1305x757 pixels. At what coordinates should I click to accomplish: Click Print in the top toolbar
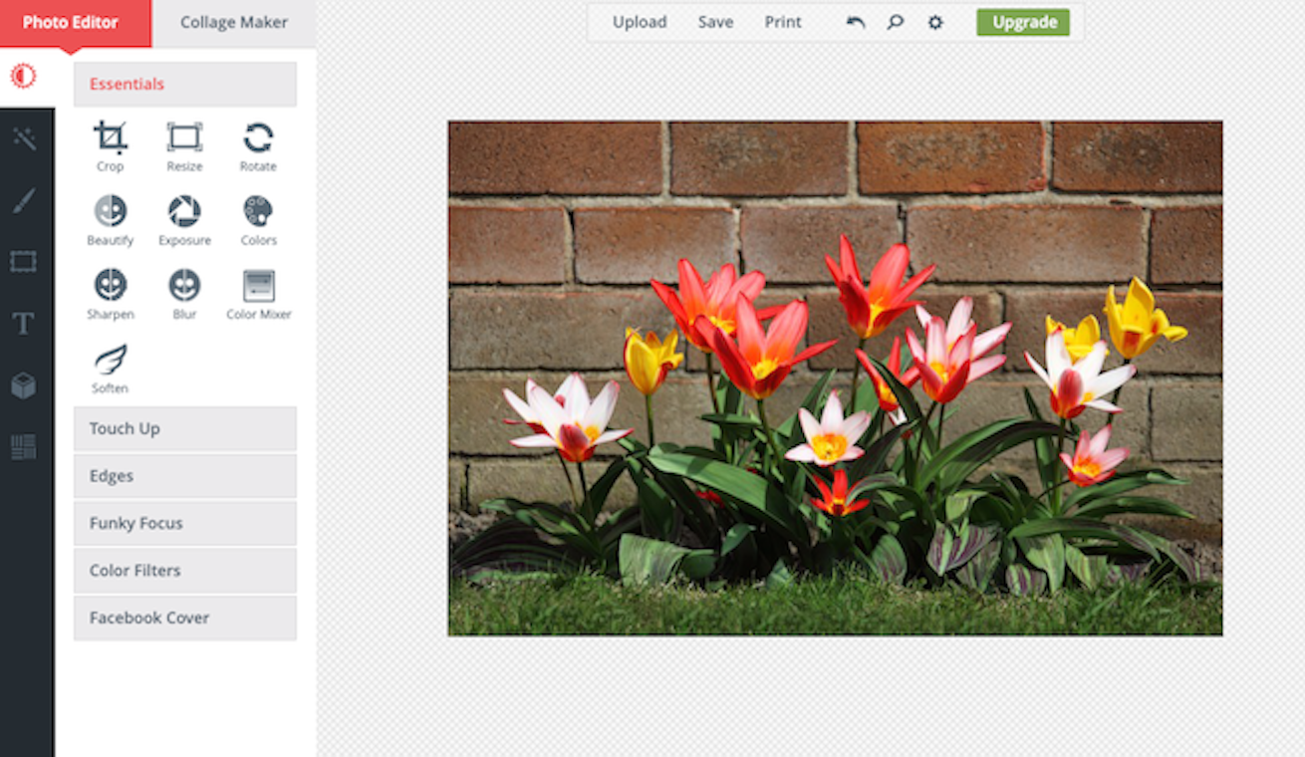(x=783, y=22)
